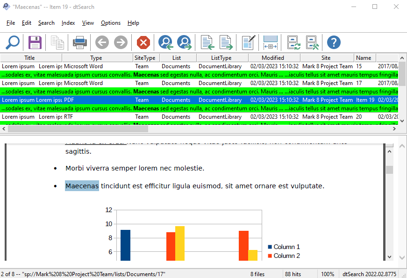Screen dimensions: 407x278
Task: Click the bullet 'Morbi viverra semper lorem nec molestie.'
Action: click(x=135, y=168)
